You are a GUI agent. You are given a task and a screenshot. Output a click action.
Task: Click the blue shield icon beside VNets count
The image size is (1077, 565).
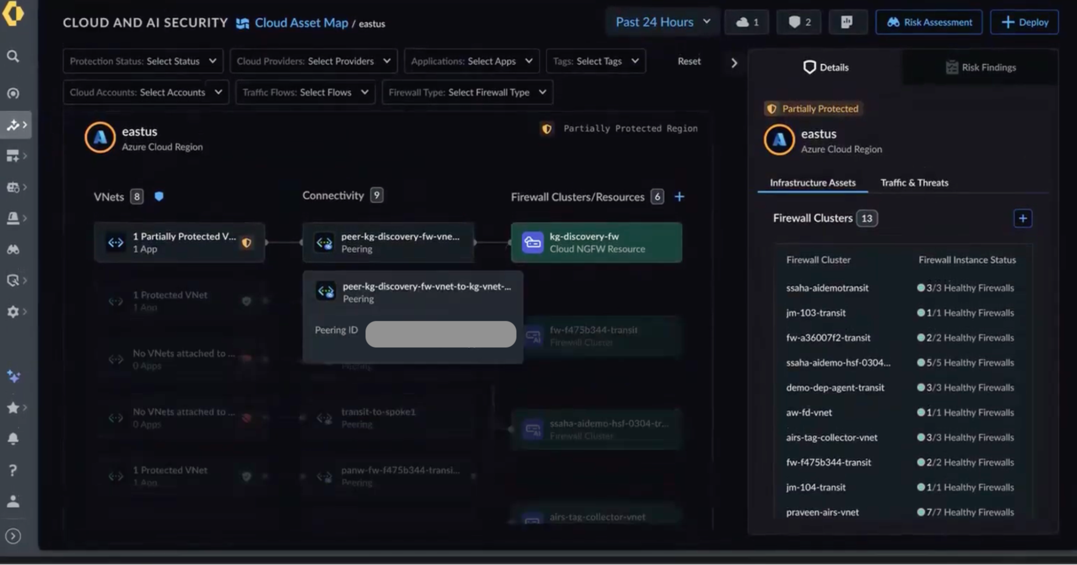(x=159, y=196)
